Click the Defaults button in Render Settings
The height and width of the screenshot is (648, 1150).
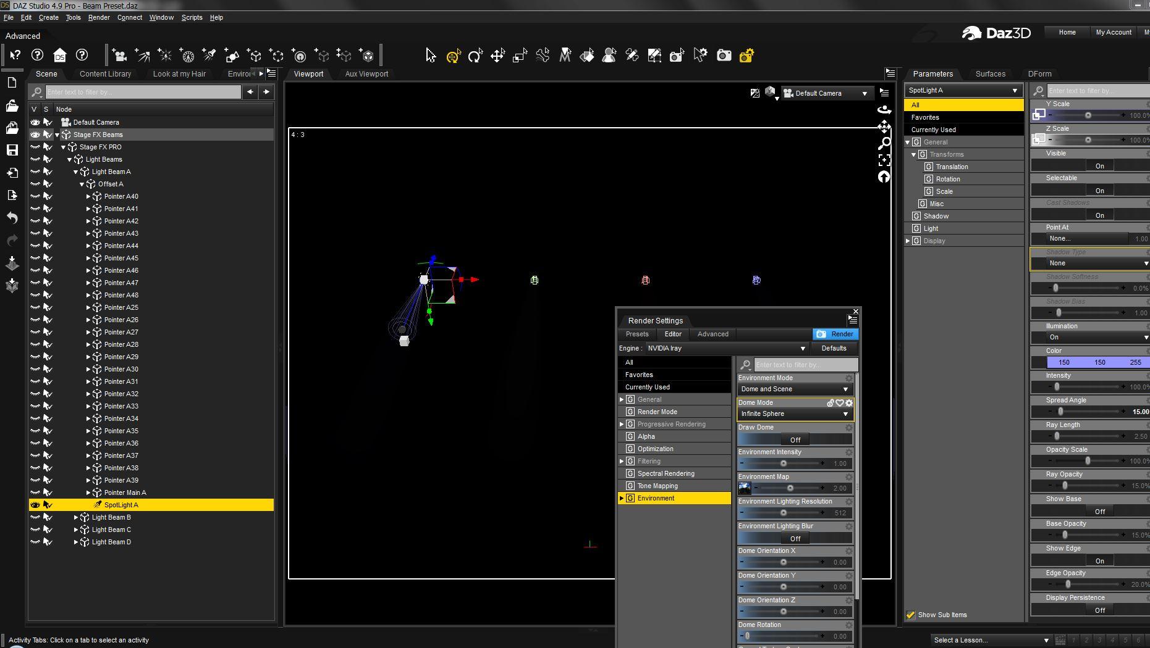click(834, 349)
